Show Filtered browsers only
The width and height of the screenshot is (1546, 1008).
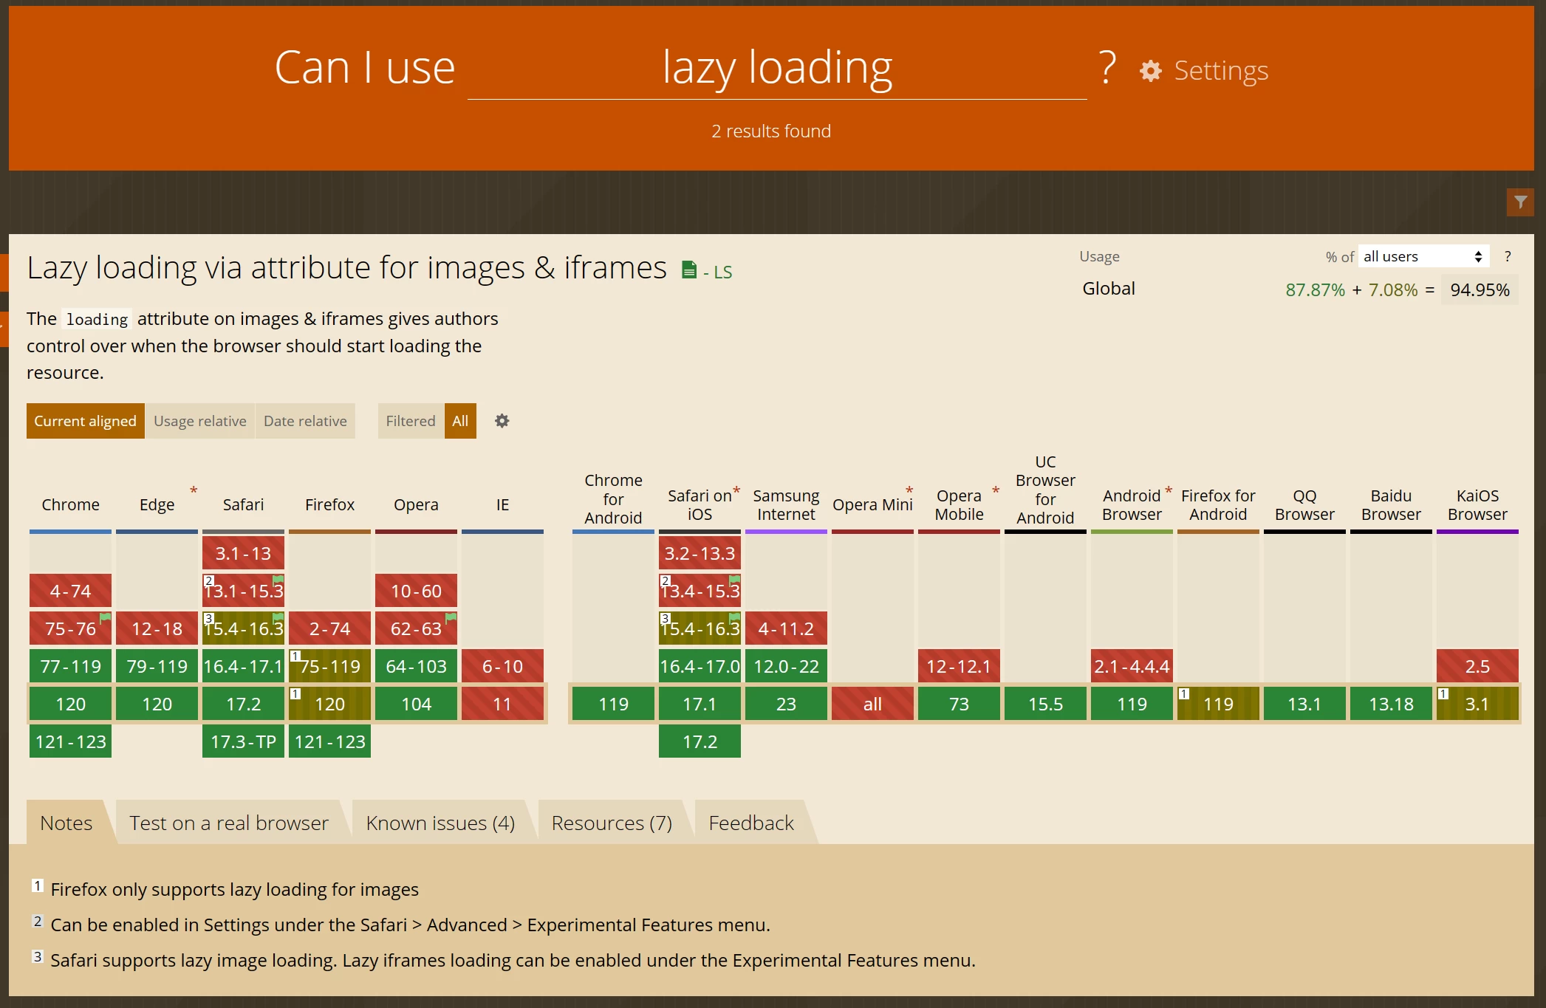coord(411,421)
